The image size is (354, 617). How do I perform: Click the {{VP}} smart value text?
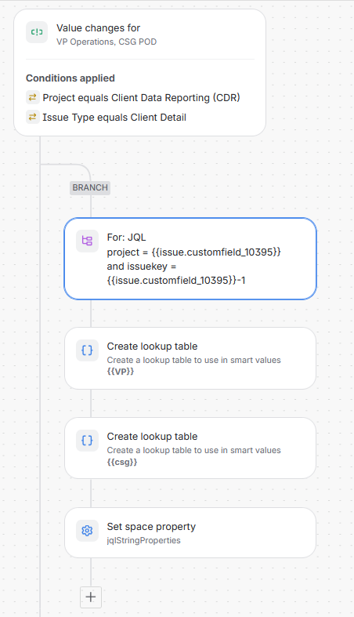[x=121, y=371]
